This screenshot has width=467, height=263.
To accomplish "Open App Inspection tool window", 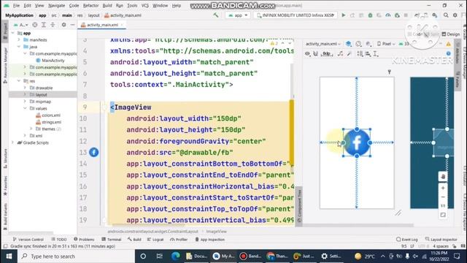I will pyautogui.click(x=209, y=240).
